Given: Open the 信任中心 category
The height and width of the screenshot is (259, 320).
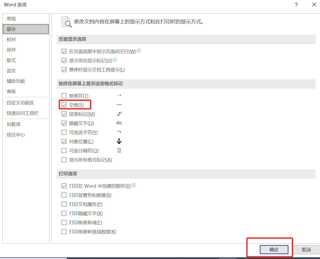Looking at the screenshot, I should tap(26, 135).
